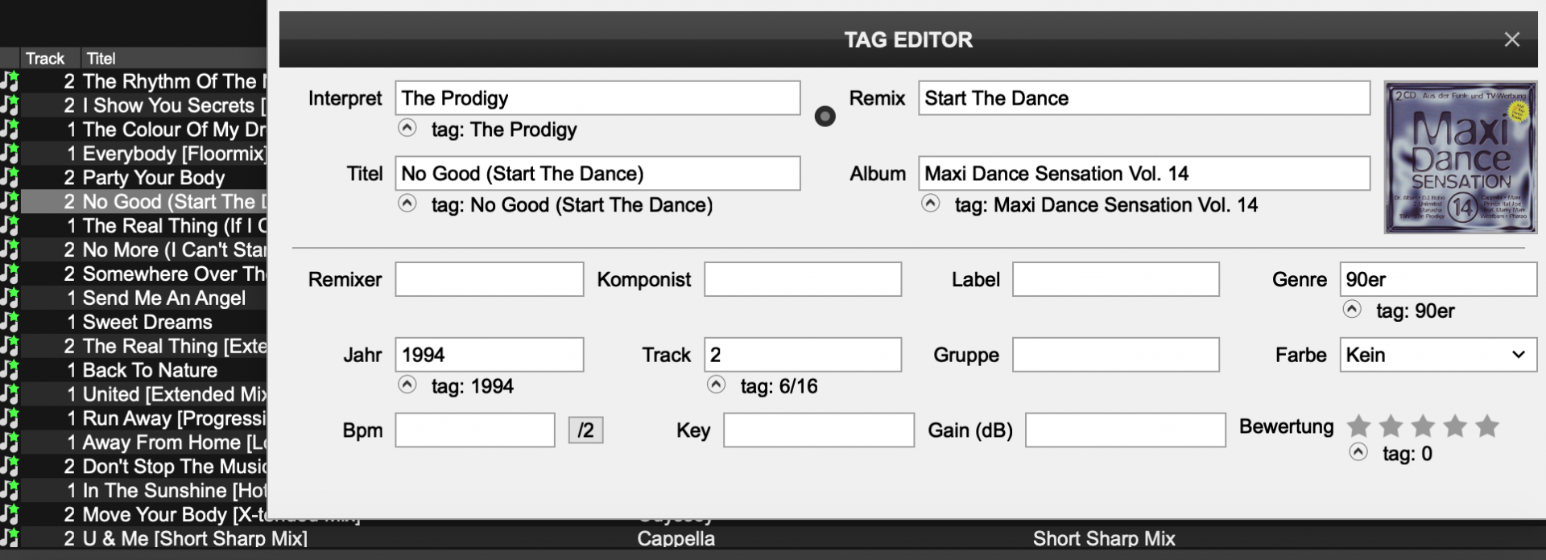Click the /2 button to halve the BPM
1546x560 pixels.
[x=585, y=430]
